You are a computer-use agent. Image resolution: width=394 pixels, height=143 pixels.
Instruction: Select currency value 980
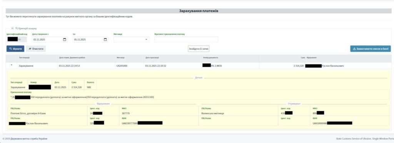pyautogui.click(x=89, y=87)
